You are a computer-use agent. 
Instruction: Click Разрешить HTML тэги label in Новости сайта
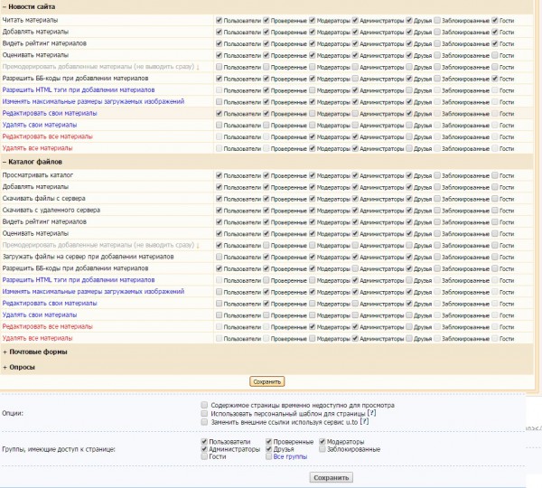79,90
